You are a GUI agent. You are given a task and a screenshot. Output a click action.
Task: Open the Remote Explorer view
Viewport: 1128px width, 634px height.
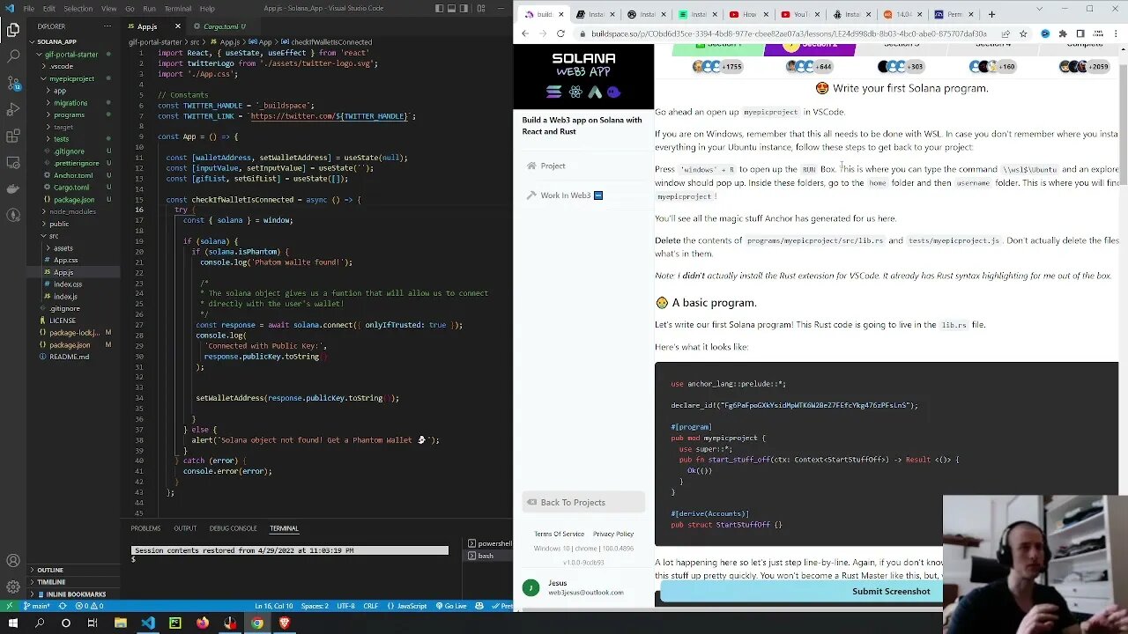coord(13,163)
